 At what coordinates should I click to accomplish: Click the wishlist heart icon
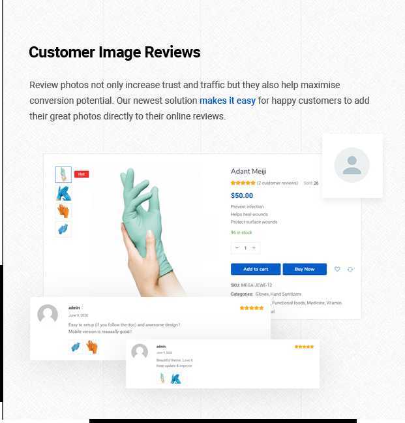[x=337, y=269]
